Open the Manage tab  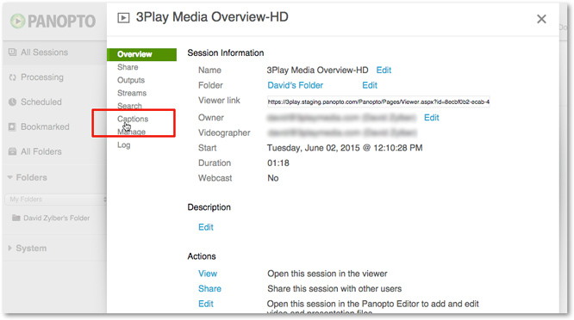coord(131,132)
